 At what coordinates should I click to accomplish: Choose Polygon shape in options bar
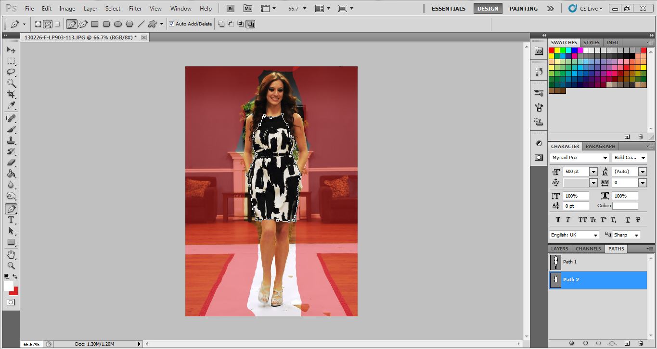pyautogui.click(x=129, y=24)
